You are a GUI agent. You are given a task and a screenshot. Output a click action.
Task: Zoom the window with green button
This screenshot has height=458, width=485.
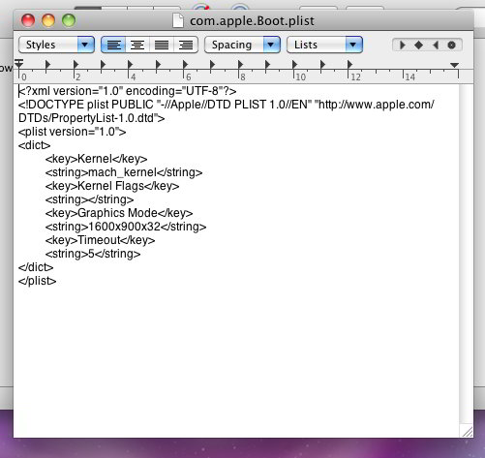point(69,20)
